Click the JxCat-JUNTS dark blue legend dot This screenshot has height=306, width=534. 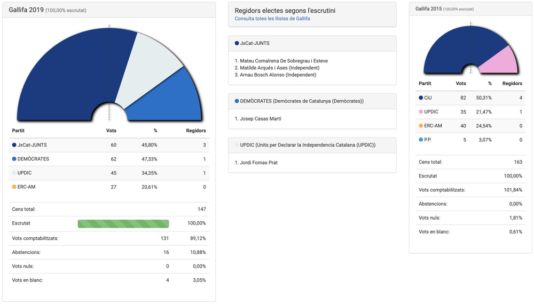[14, 145]
